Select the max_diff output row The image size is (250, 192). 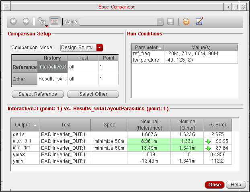tap(26, 141)
